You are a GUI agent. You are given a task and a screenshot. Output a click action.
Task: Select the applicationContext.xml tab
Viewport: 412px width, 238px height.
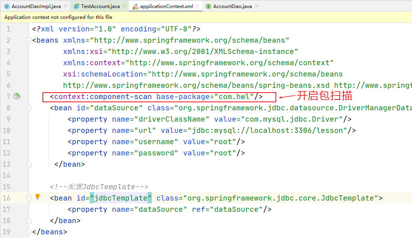pyautogui.click(x=166, y=6)
